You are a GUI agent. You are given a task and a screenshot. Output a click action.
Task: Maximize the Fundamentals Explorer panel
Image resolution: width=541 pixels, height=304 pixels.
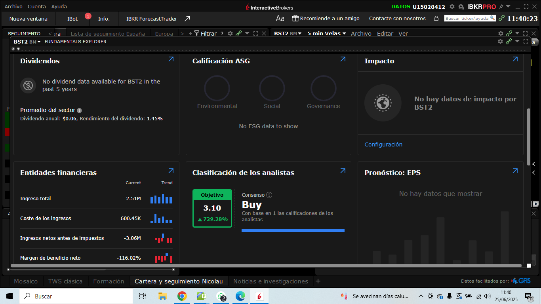pyautogui.click(x=526, y=41)
